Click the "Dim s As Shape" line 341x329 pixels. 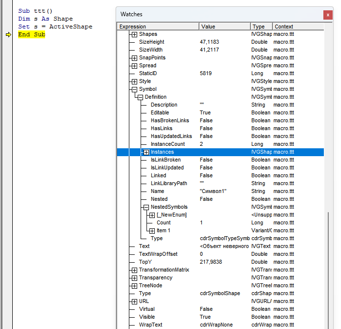click(x=46, y=19)
